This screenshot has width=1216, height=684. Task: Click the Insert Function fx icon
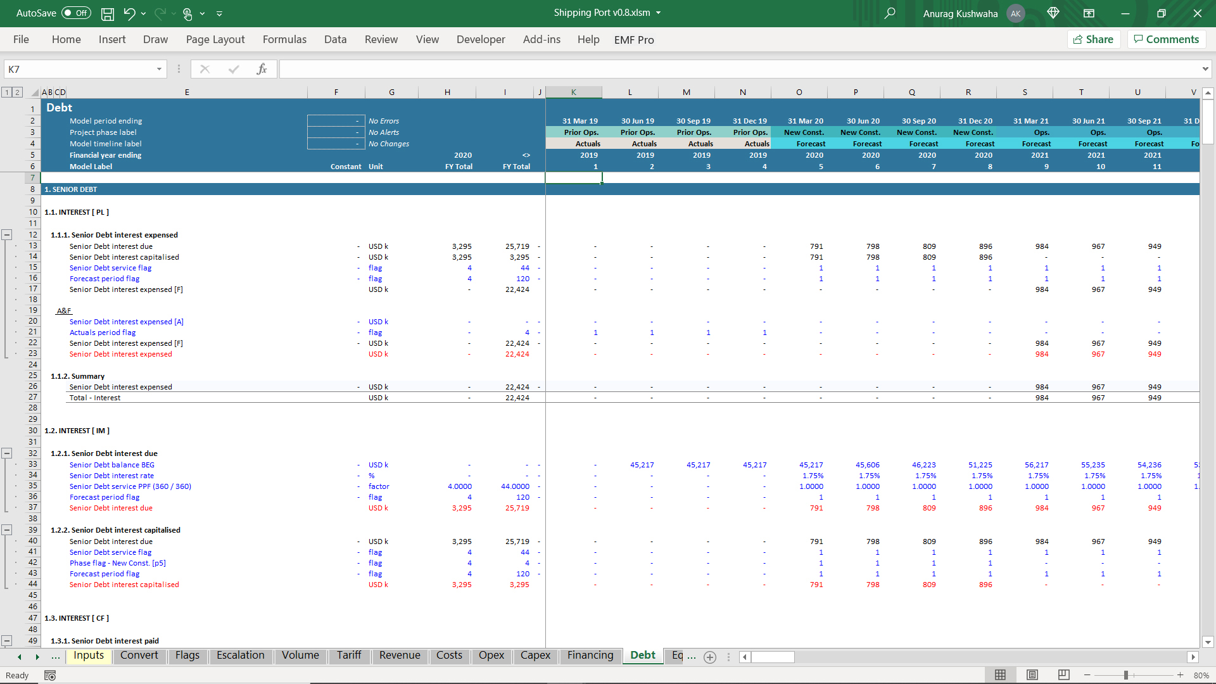tap(262, 69)
